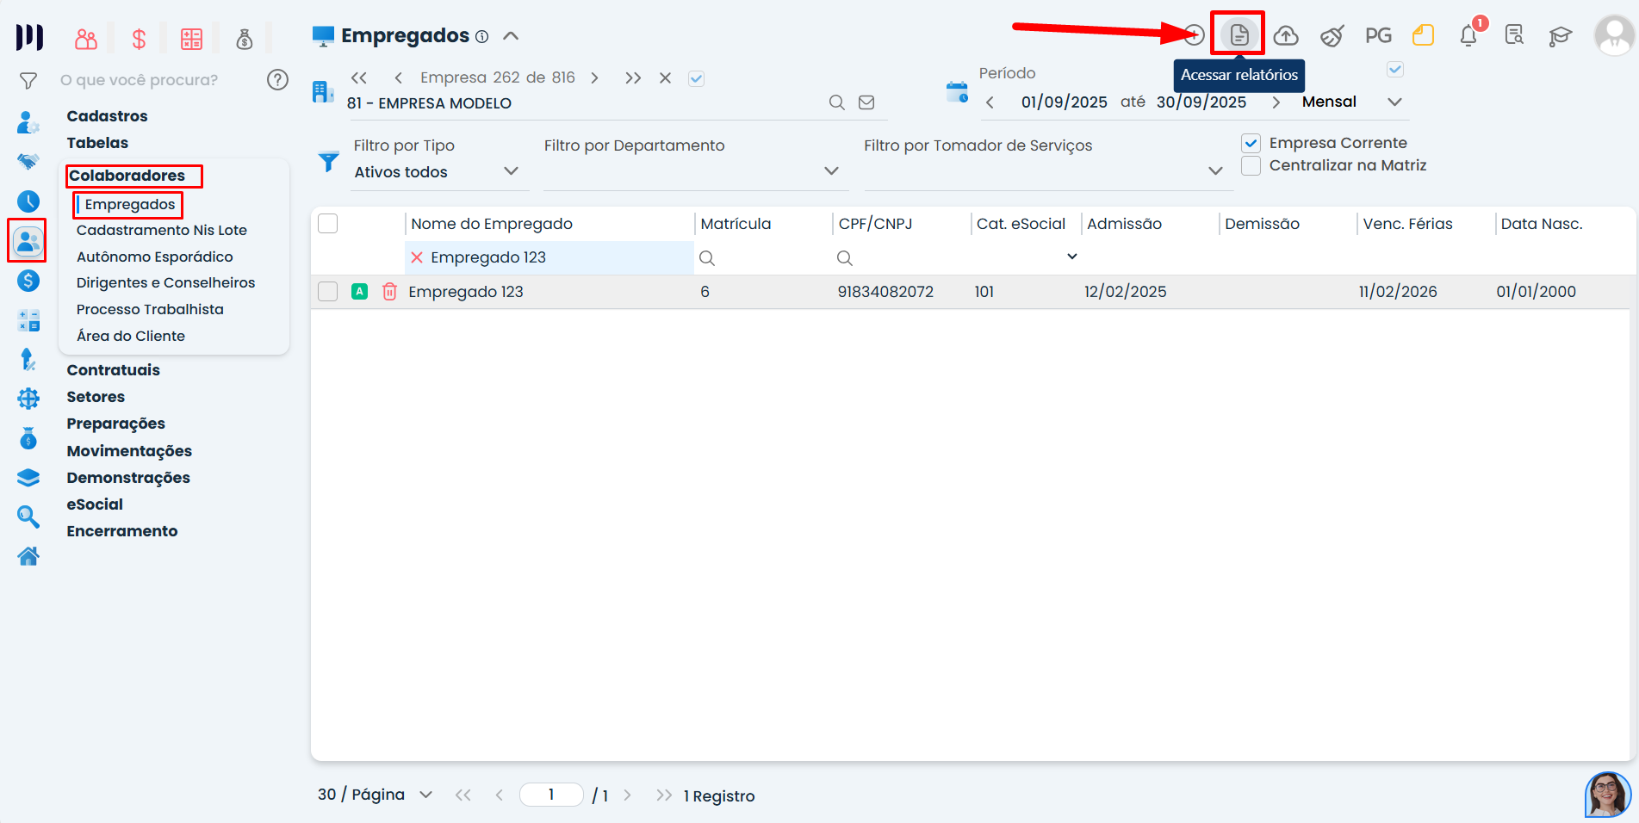The height and width of the screenshot is (823, 1639).
Task: Enable Centralizar na Matriz checkbox
Action: [1251, 165]
